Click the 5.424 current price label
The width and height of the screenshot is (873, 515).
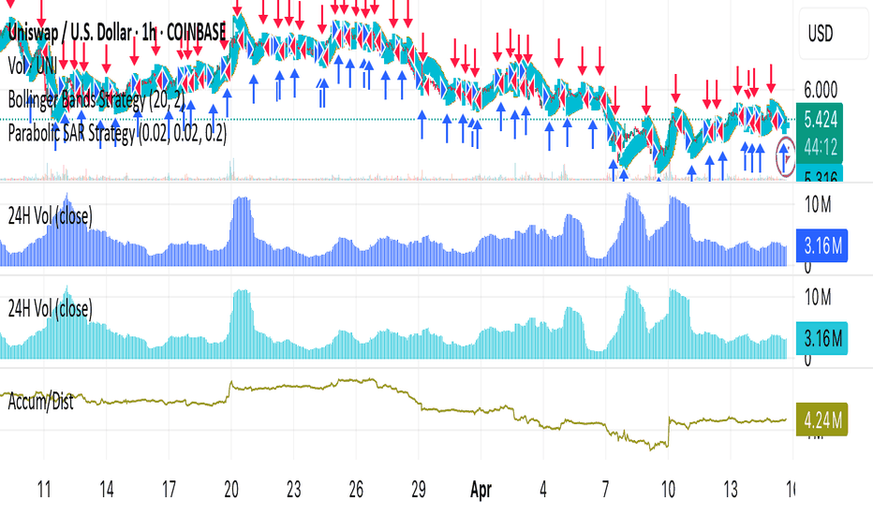click(x=820, y=119)
